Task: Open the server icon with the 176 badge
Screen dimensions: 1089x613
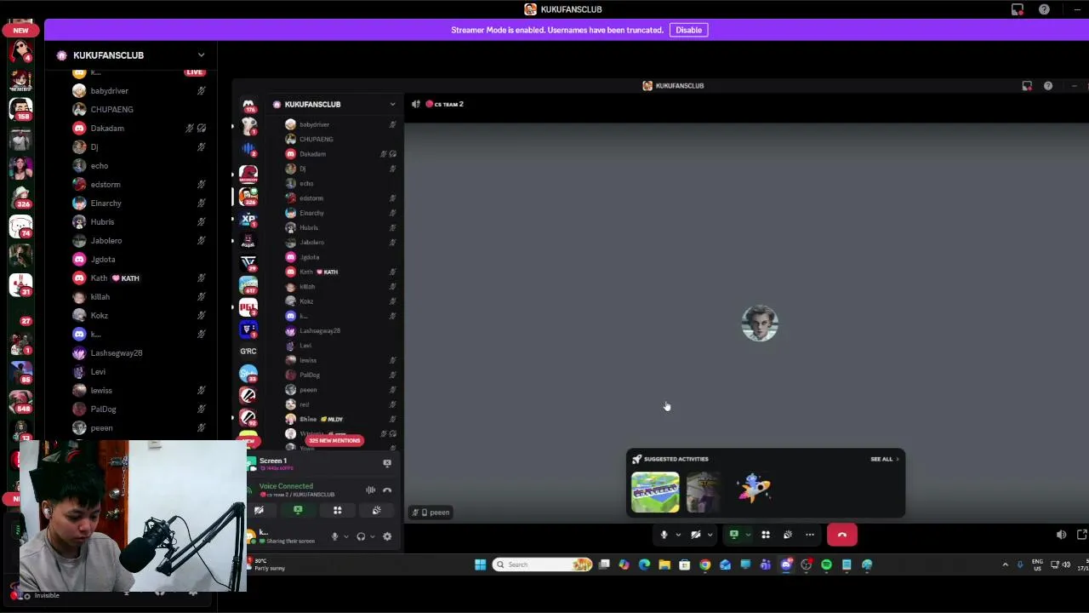Action: coord(248,107)
